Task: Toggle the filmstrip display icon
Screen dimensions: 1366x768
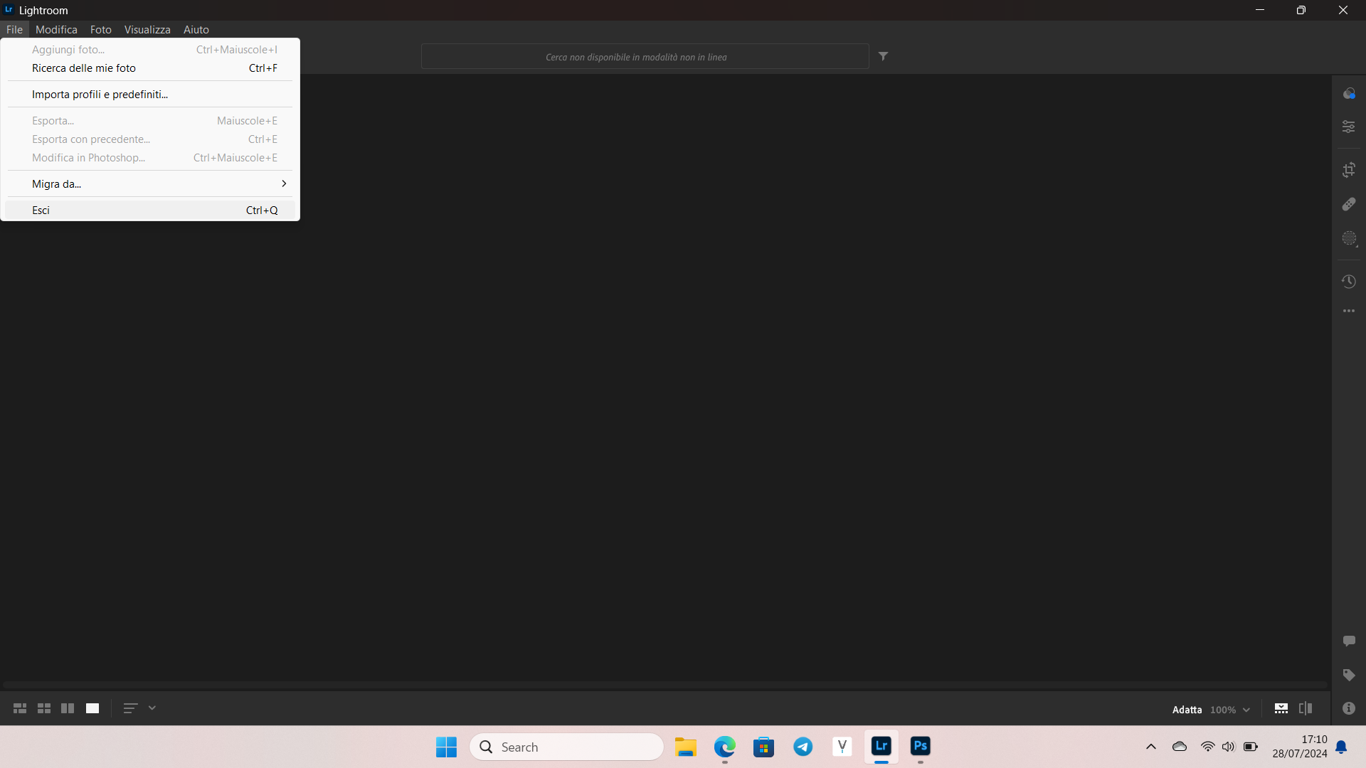Action: point(1281,708)
